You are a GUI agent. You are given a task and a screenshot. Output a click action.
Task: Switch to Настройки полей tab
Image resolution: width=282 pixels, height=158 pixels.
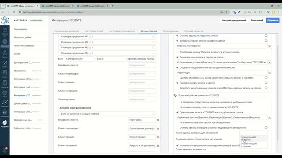[x=94, y=31]
